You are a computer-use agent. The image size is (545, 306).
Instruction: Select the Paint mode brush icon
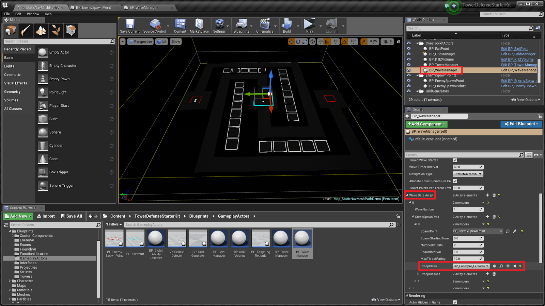(x=26, y=31)
